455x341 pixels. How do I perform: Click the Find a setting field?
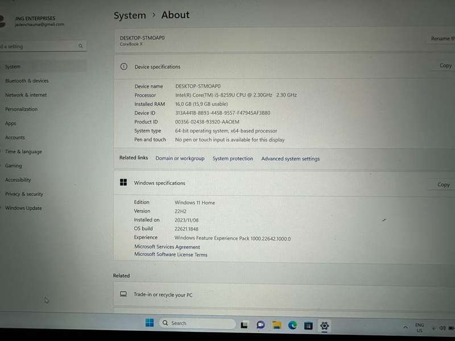(43, 46)
